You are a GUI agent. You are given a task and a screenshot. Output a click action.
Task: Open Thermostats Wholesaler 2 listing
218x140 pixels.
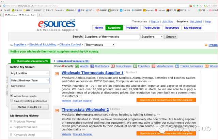pyautogui.click(x=85, y=110)
